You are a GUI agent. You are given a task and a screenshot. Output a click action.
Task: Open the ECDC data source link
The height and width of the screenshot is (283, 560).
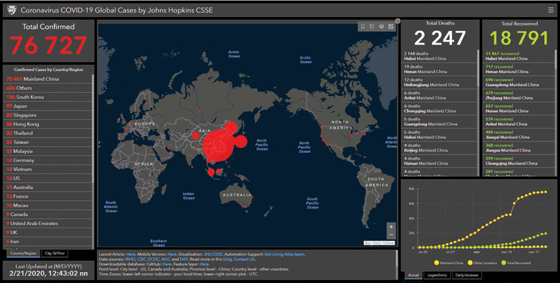coord(154,259)
